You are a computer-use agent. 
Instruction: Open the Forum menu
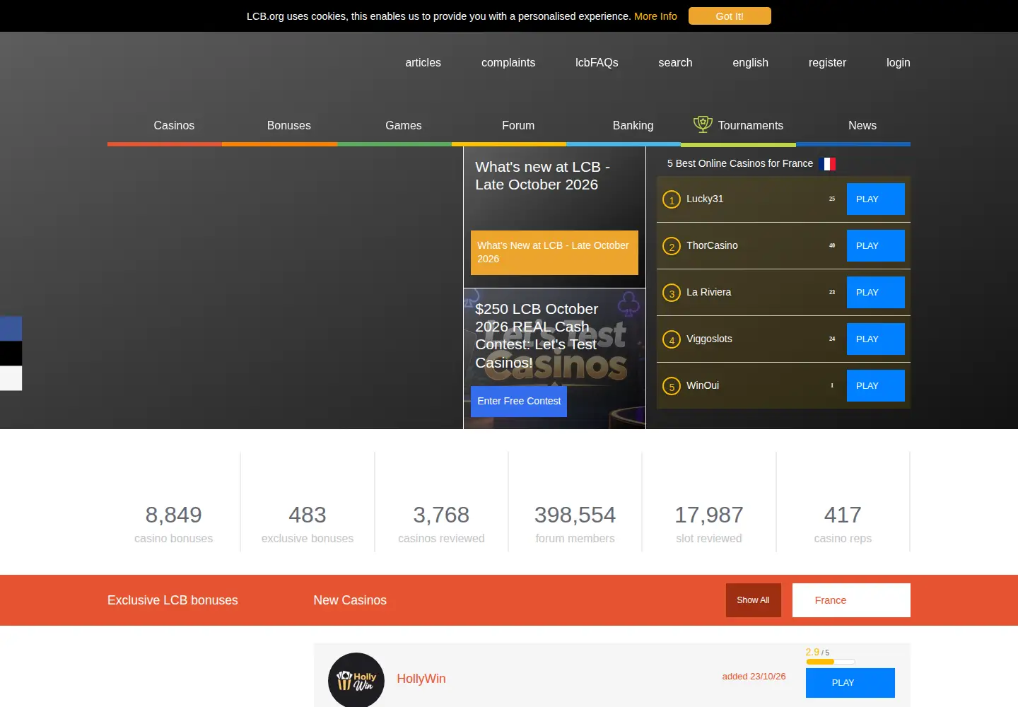click(x=518, y=125)
